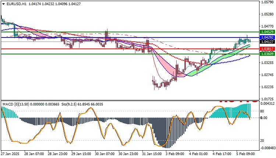The image size is (276, 158).
Task: Click the 1.02745 price scale value
Action: tap(268, 75)
